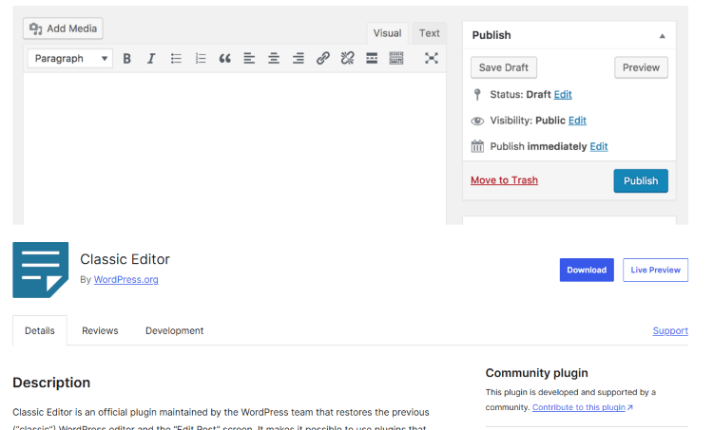Toggle bold formatting in editor toolbar
Image resolution: width=713 pixels, height=430 pixels.
point(126,59)
